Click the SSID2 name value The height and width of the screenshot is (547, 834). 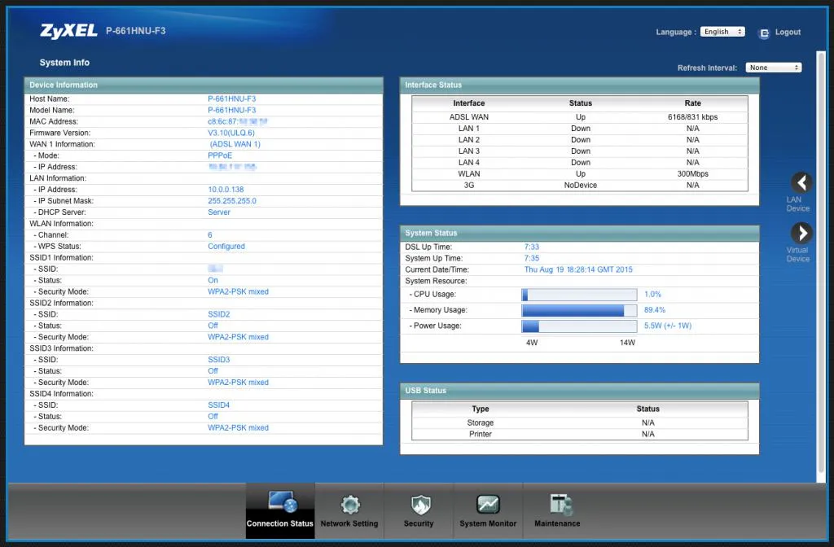pos(218,314)
